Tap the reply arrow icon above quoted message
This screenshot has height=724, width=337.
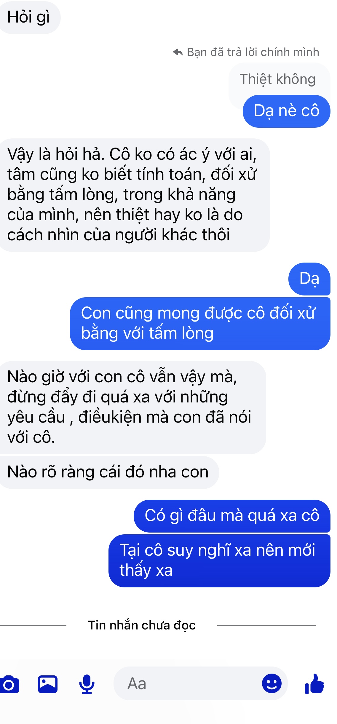click(178, 52)
